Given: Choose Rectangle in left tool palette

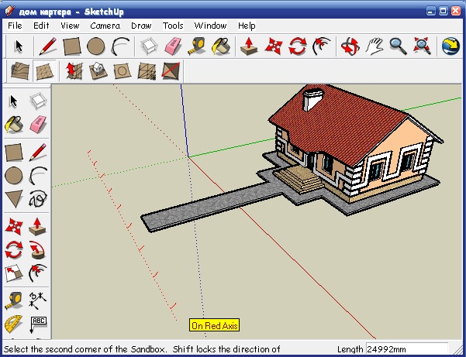Looking at the screenshot, I should [x=14, y=153].
